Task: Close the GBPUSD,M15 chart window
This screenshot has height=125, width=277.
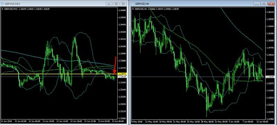Action: click(x=124, y=4)
